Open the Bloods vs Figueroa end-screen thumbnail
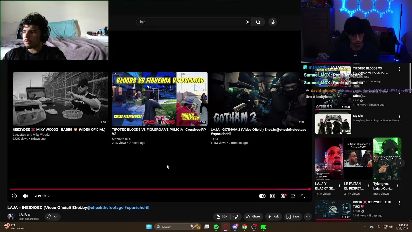The width and height of the screenshot is (412, 232). click(160, 99)
